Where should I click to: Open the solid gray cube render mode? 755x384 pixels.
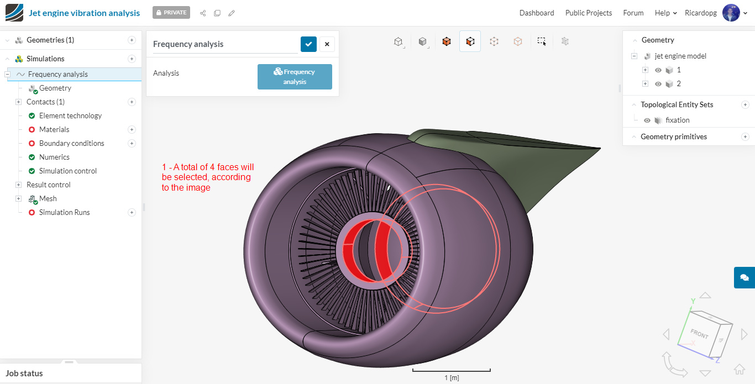422,41
